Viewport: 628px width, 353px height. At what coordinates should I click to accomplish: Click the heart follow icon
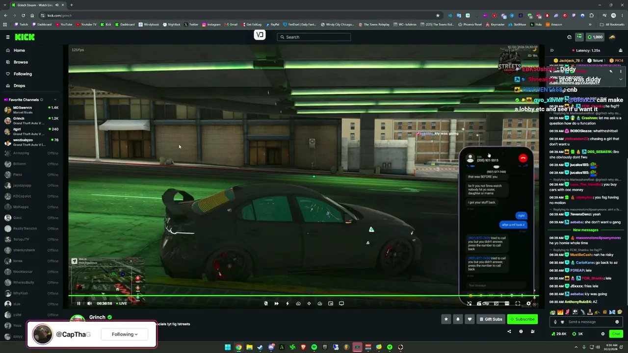[470, 319]
